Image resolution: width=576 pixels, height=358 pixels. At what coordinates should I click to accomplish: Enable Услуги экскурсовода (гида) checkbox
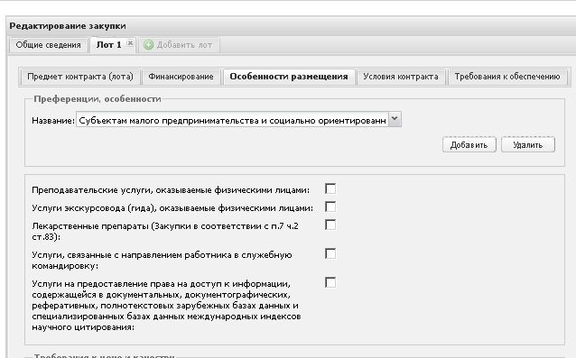click(x=330, y=207)
